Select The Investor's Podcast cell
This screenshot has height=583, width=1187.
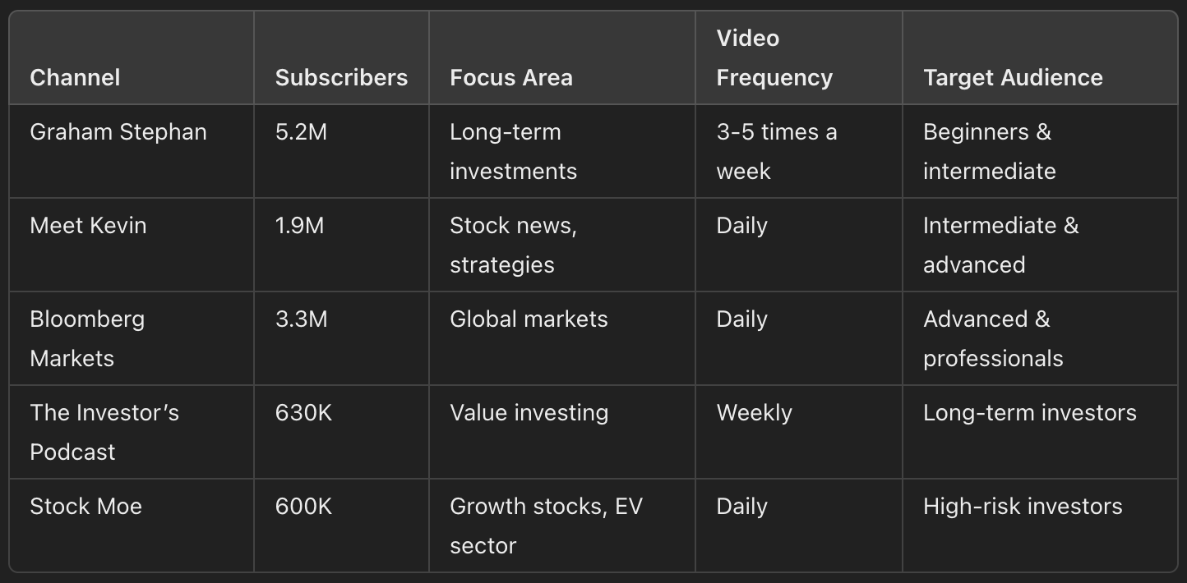104,432
